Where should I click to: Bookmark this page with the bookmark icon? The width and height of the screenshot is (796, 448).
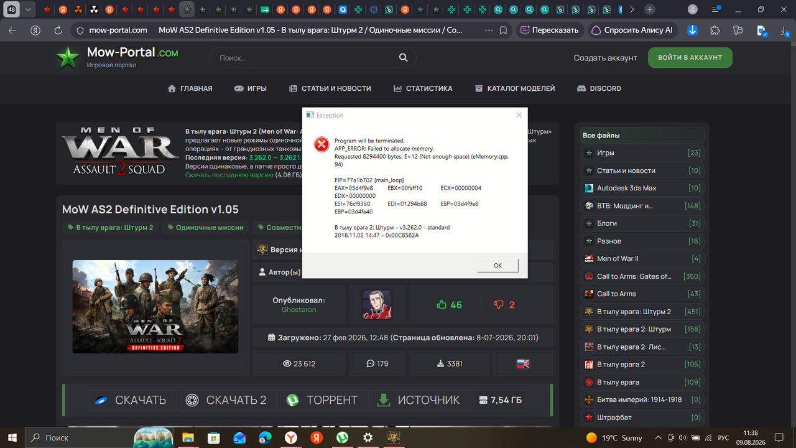[x=503, y=30]
